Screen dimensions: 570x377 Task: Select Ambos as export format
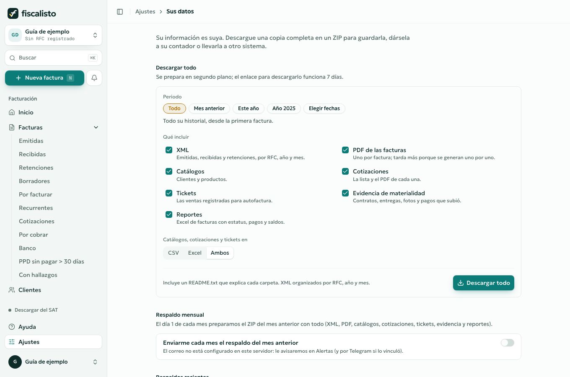pyautogui.click(x=220, y=253)
